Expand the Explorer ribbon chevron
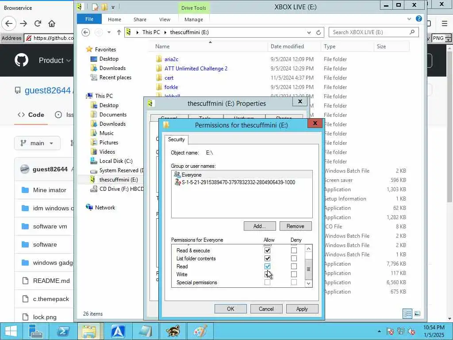This screenshot has height=340, width=453. (409, 19)
